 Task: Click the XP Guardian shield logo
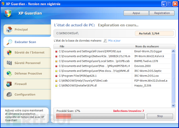click(x=8, y=13)
